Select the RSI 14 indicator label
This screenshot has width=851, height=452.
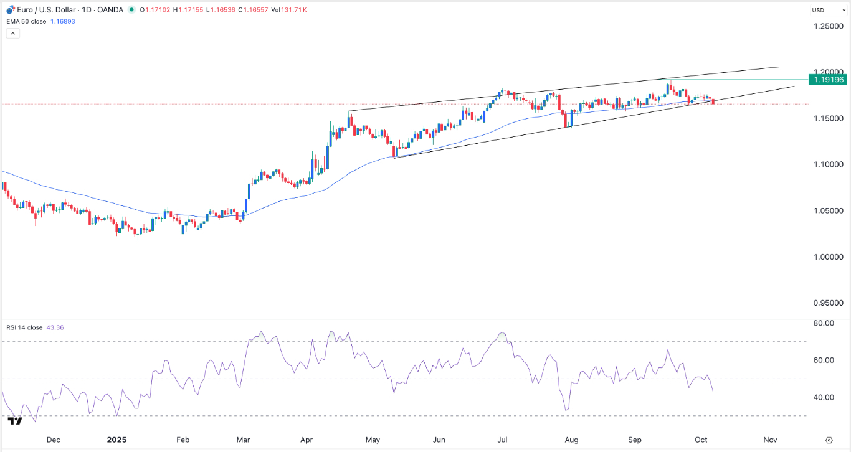tap(24, 326)
